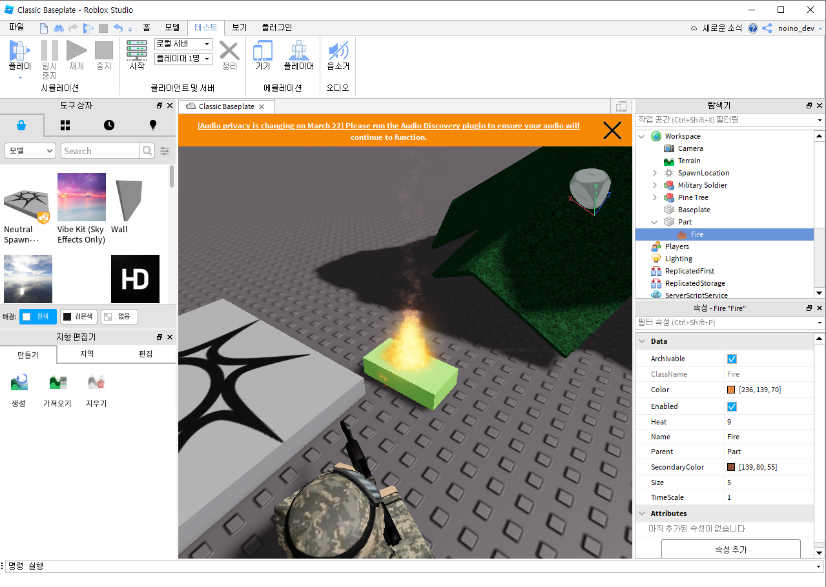
Task: Click the Cleanup (정리) X icon
Action: point(229,50)
